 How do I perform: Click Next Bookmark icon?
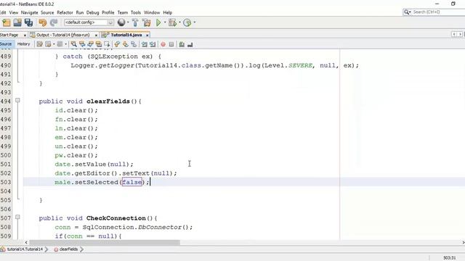tap(126, 44)
